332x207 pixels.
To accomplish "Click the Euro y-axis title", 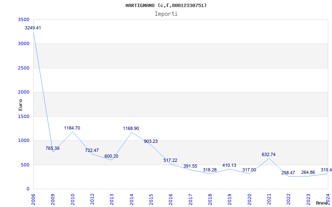I will pyautogui.click(x=20, y=105).
